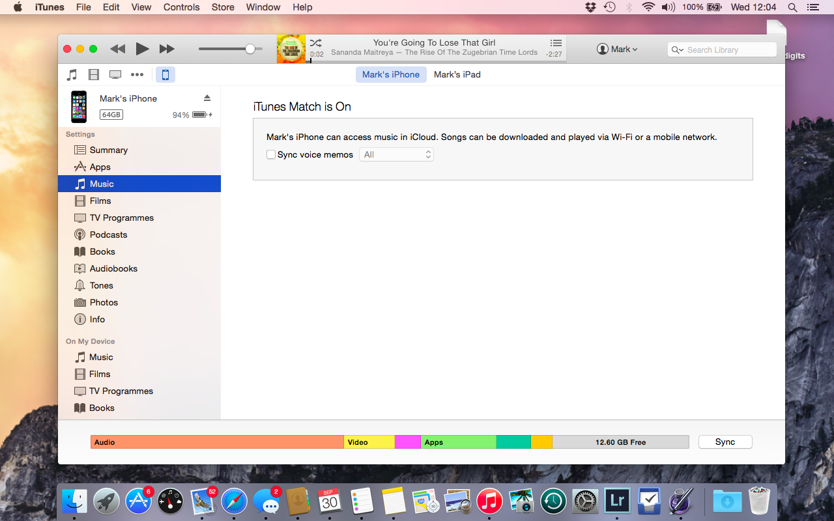Open the Store menu
This screenshot has width=834, height=521.
pos(223,7)
